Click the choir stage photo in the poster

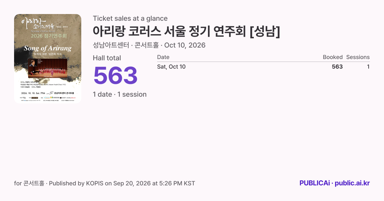tap(48, 68)
